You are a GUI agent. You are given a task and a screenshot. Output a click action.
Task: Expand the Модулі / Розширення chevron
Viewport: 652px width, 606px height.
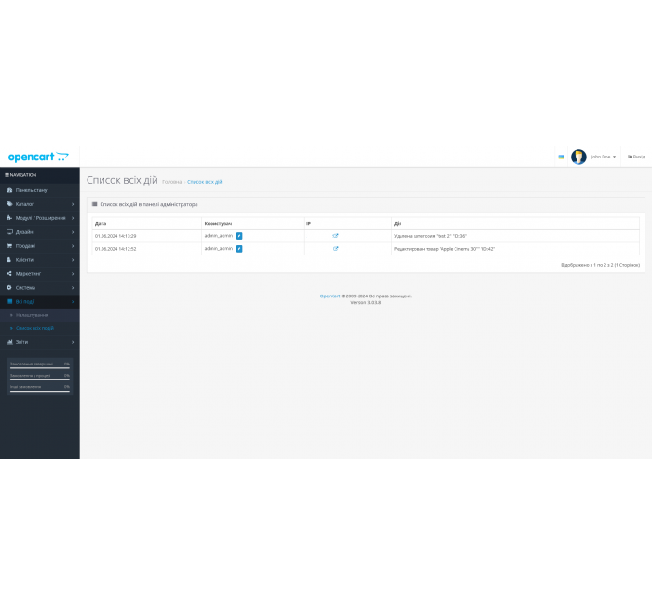tap(73, 218)
